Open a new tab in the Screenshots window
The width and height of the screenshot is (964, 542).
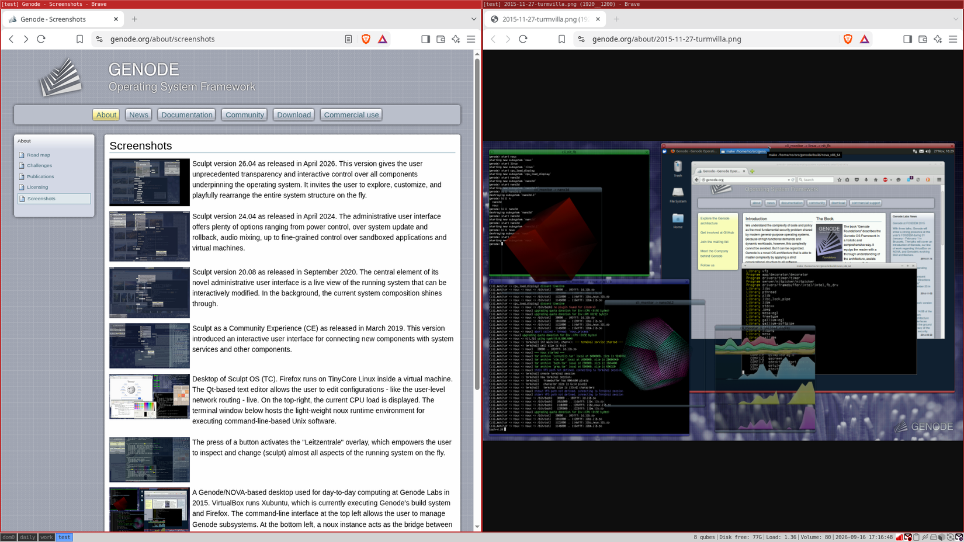tap(134, 19)
